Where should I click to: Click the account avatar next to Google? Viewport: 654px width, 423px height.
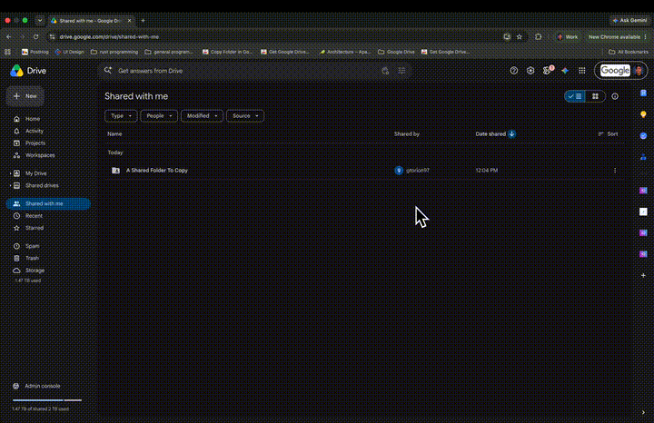point(639,71)
